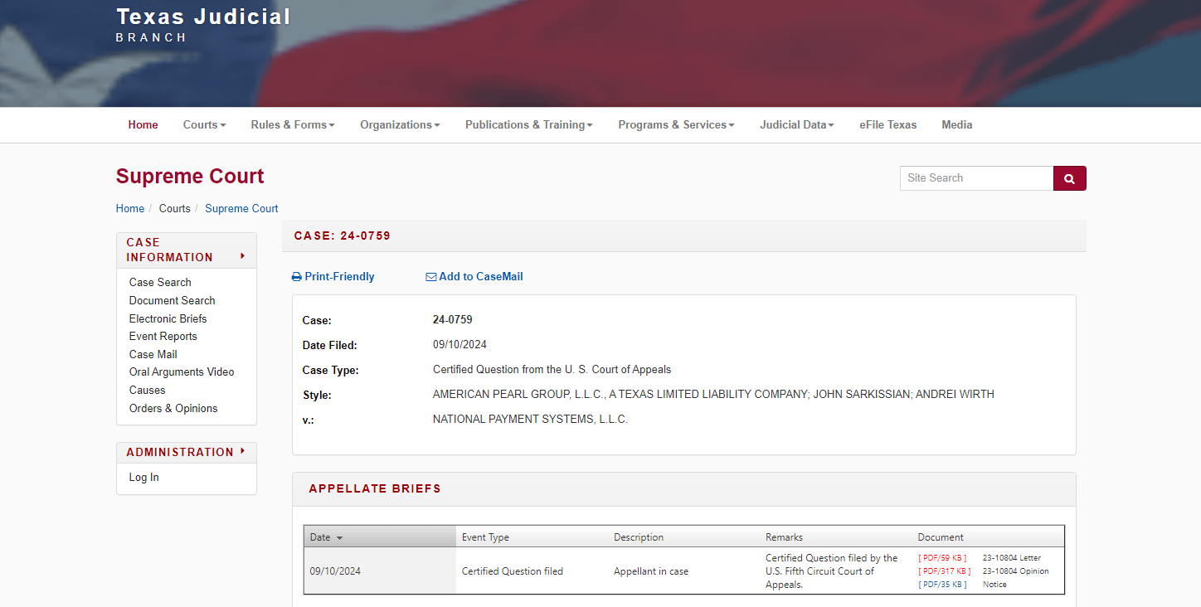Open the PDF/317 KB Opinion document
The height and width of the screenshot is (607, 1201).
pos(944,571)
